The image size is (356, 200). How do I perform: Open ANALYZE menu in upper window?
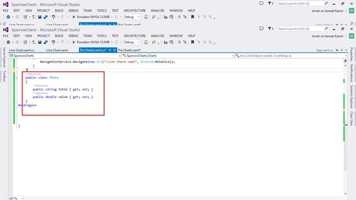(x=157, y=10)
